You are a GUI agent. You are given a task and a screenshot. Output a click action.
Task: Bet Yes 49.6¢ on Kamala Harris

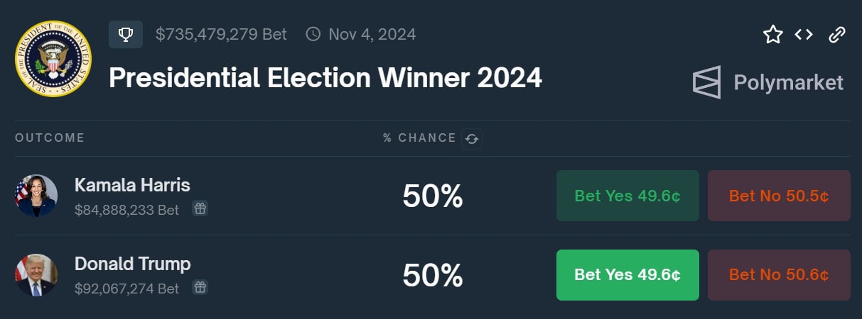coord(627,196)
